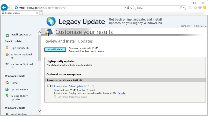This screenshot has width=208, height=116.
Task: Select the Legacy Update tab
Action: coord(20,13)
